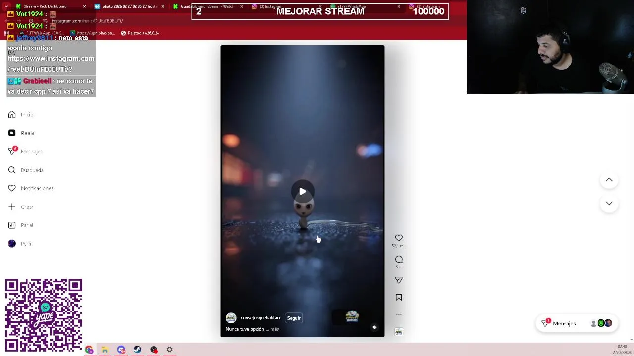Open the settings gear in taskbar
Image resolution: width=634 pixels, height=356 pixels.
click(169, 350)
